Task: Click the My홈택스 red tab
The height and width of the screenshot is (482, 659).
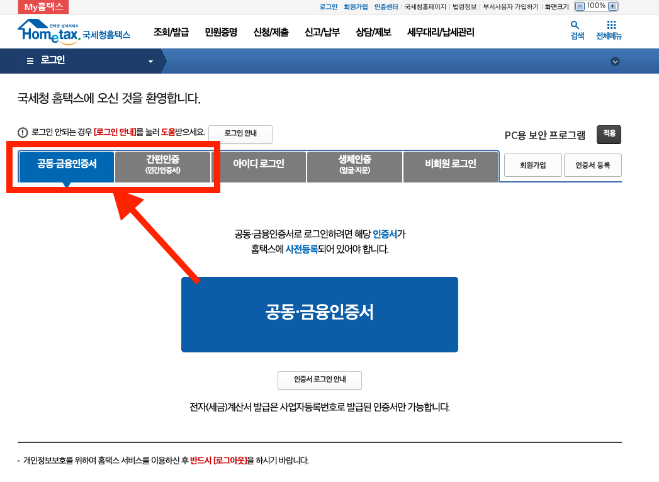Action: click(43, 7)
